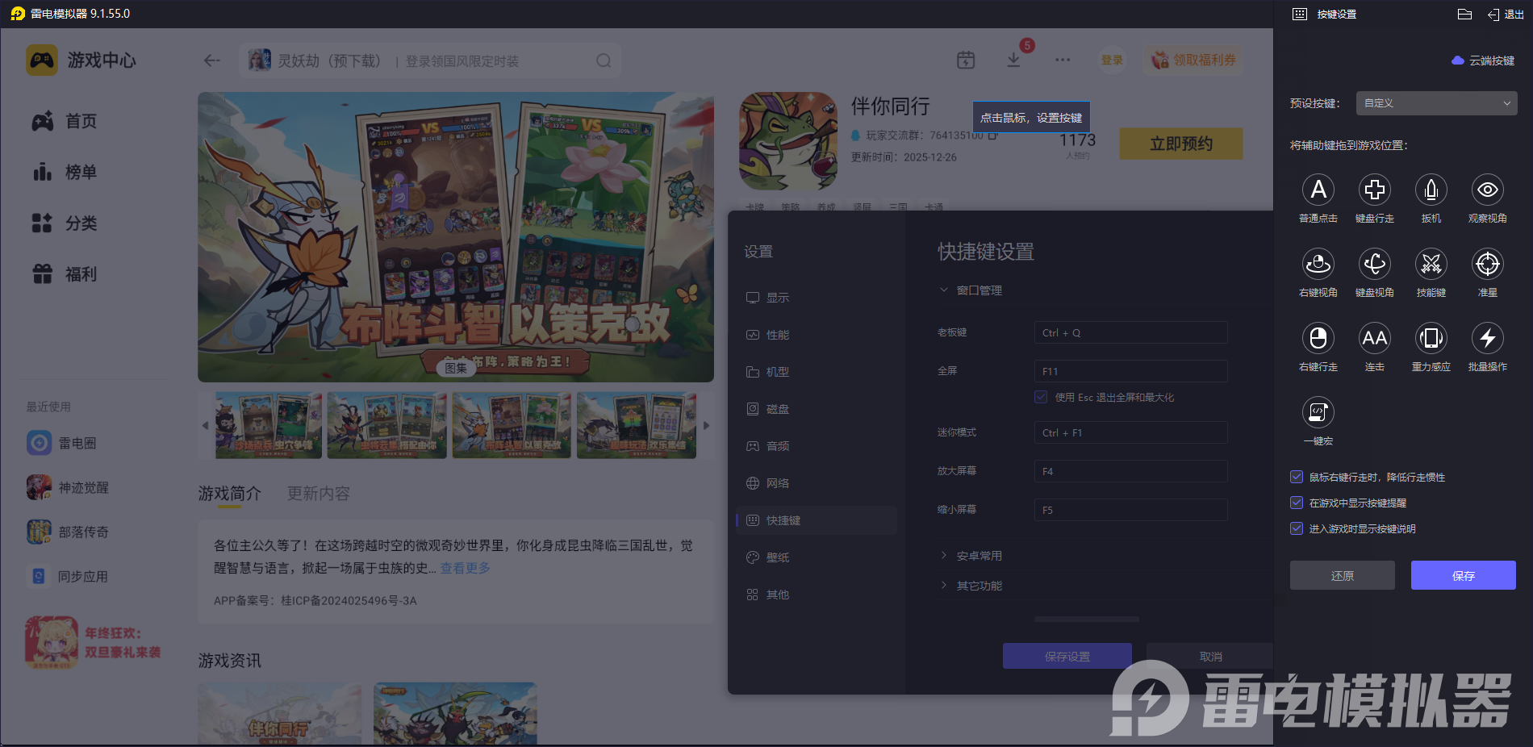The image size is (1533, 747).
Task: Click the search magnifier icon
Action: 604,61
